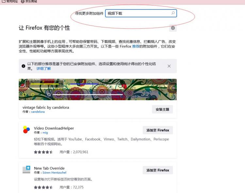Click the vintage fabric theme preview image
This screenshot has width=245, height=193.
[x=98, y=90]
